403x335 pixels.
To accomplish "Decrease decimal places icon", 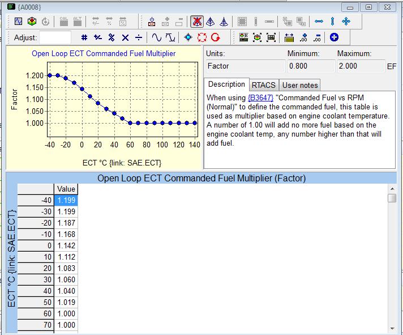I will click(x=317, y=37).
